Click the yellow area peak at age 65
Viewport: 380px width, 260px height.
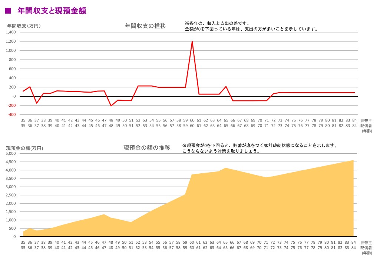225,168
